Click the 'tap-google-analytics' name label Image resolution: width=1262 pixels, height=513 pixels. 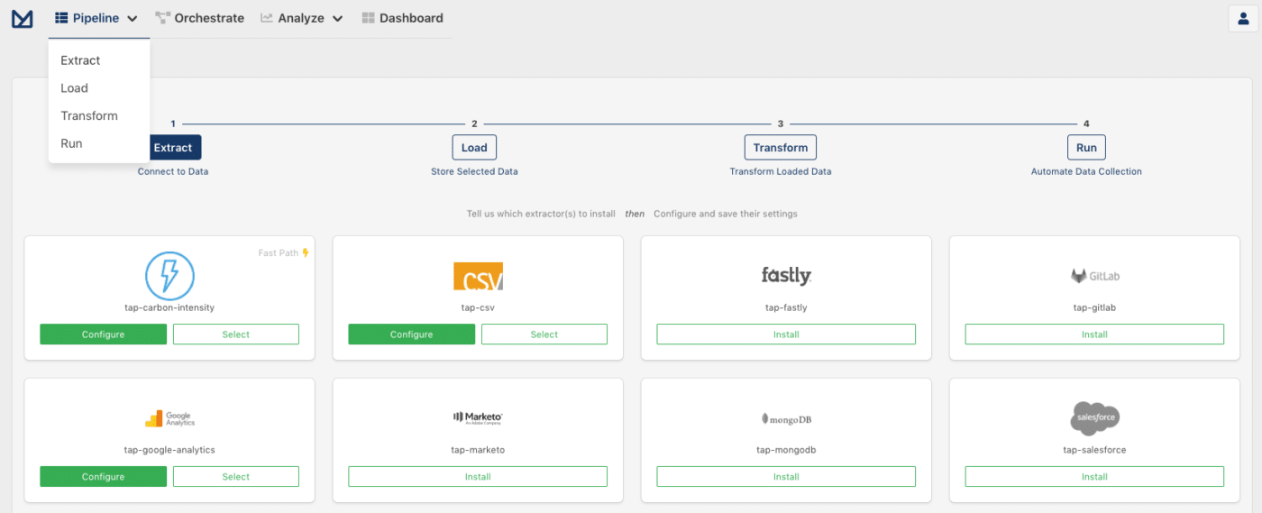(169, 450)
